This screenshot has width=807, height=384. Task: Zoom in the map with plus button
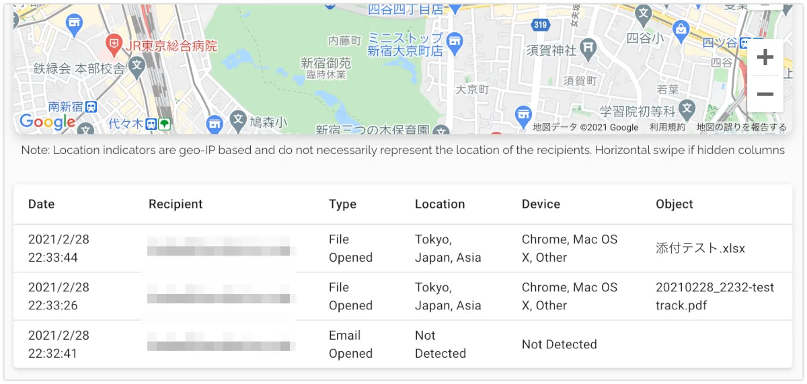click(x=765, y=57)
